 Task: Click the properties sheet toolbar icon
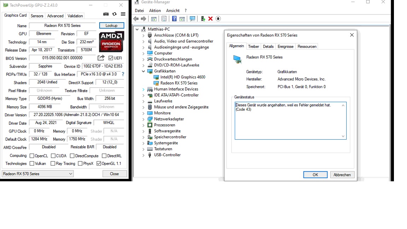164,19
